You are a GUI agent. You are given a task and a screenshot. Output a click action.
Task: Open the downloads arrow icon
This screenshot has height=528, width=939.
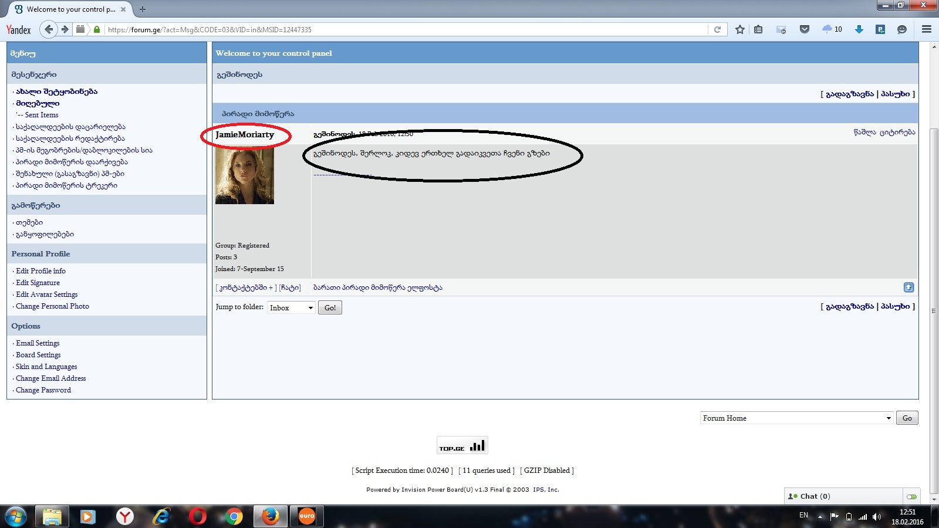coord(859,29)
